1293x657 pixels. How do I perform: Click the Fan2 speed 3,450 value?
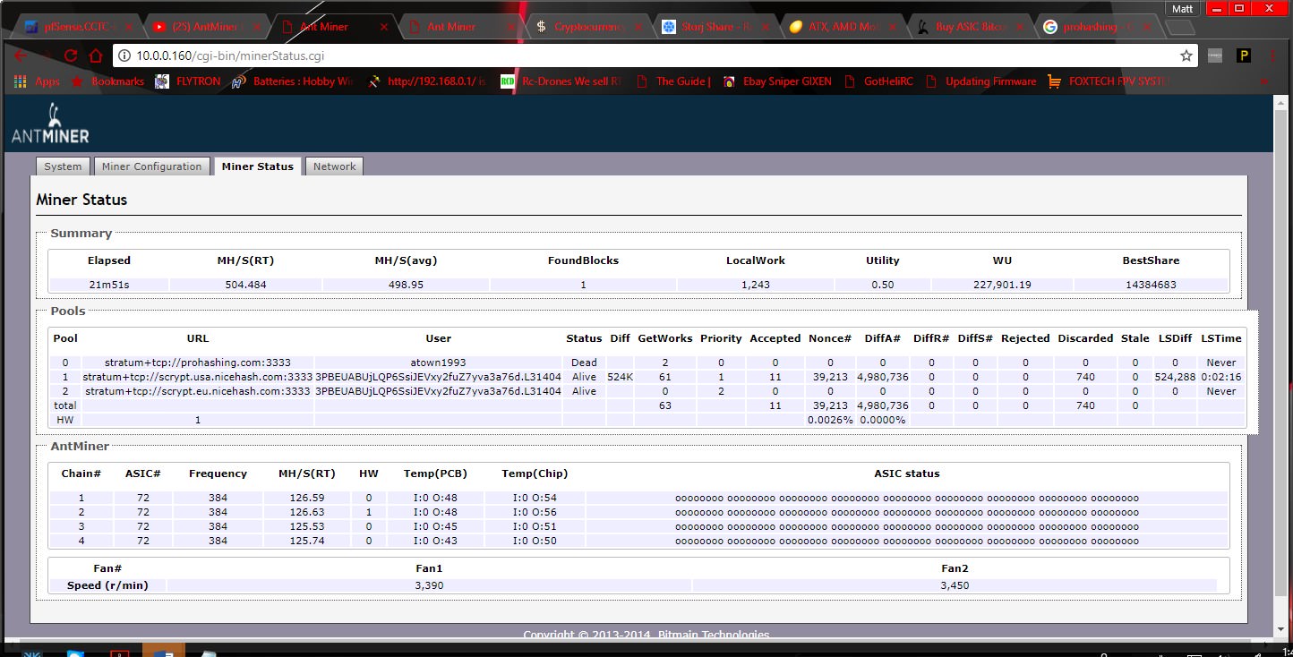[x=955, y=585]
